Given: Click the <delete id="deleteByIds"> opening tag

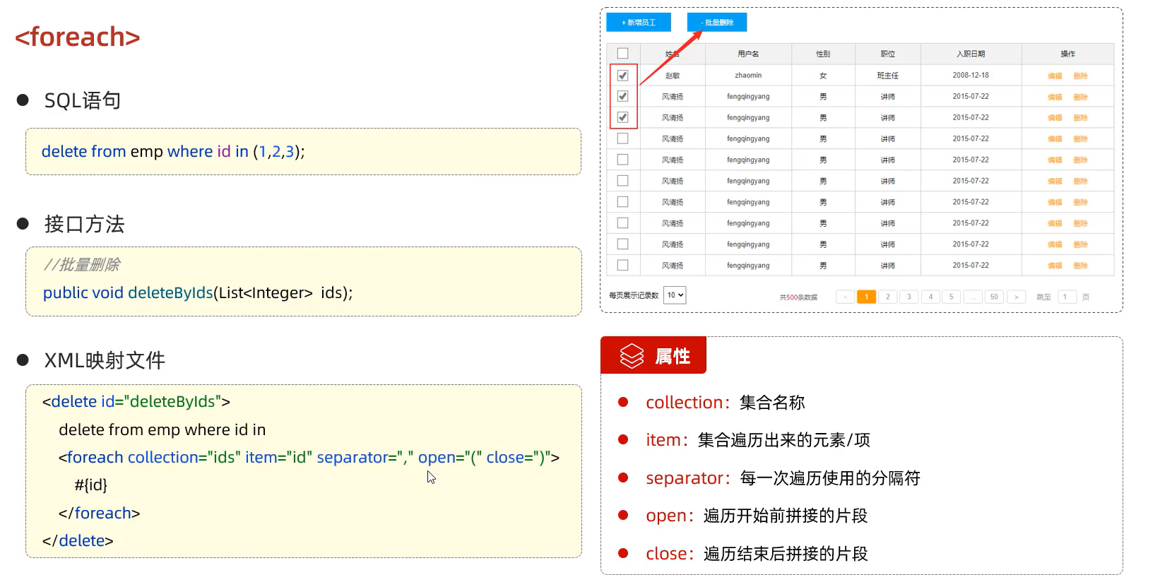Looking at the screenshot, I should click(x=136, y=401).
